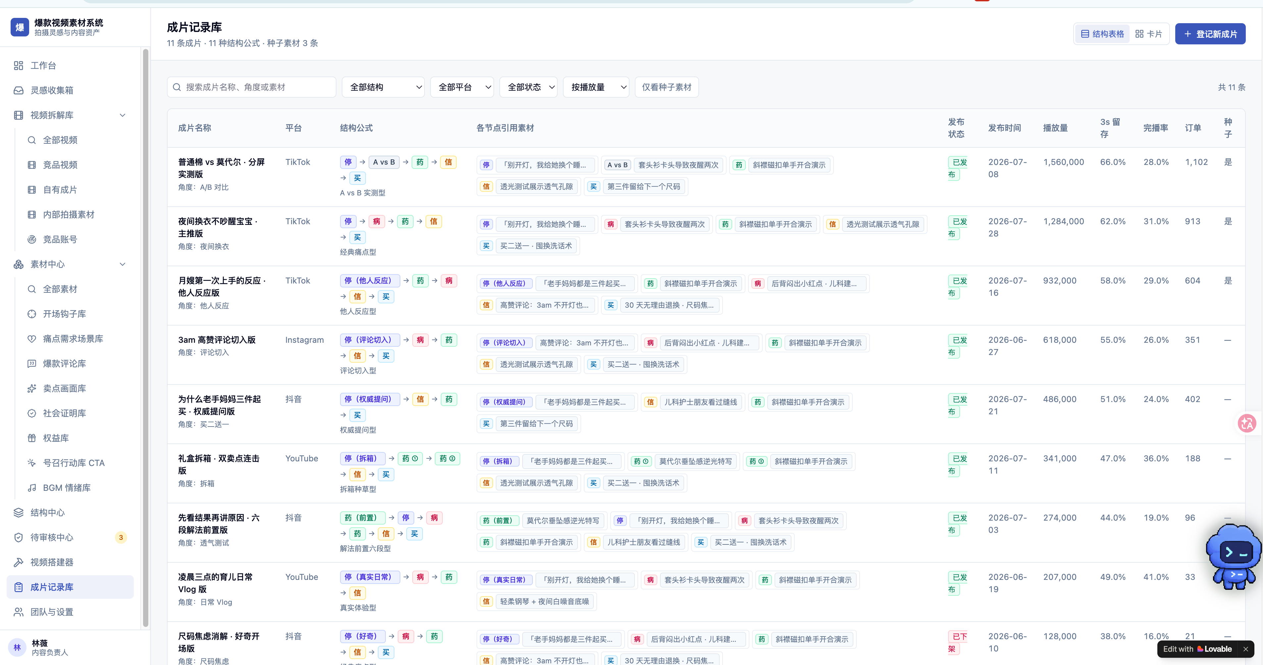Click the 已下架 status tag
The image size is (1263, 665).
[x=957, y=643]
